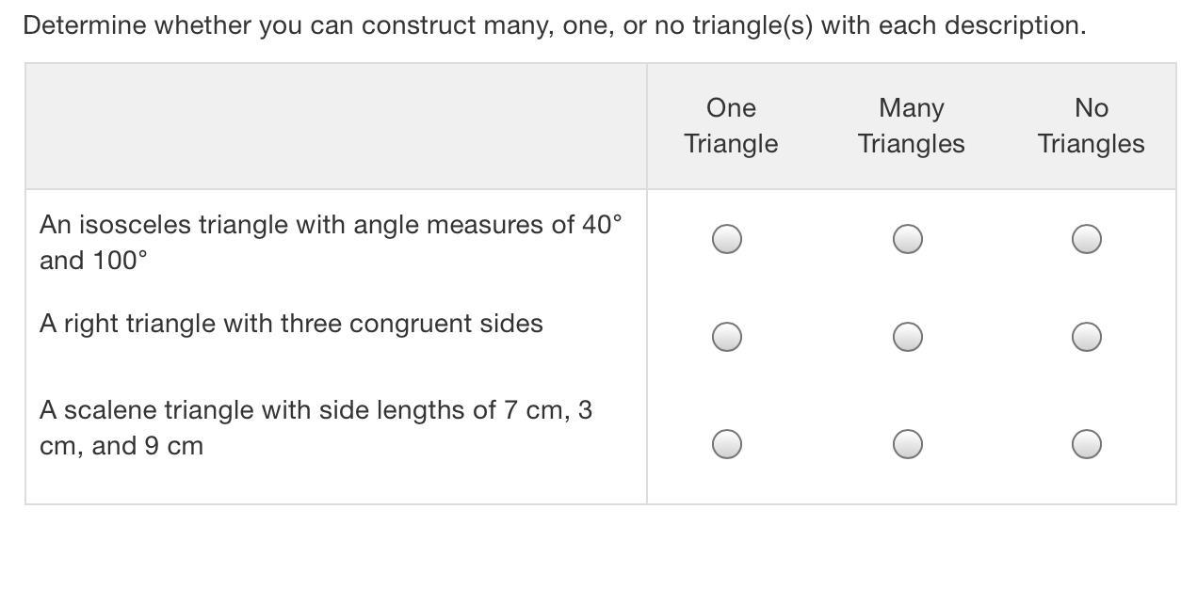Click the Many Triangles column header
The height and width of the screenshot is (589, 1181).
911,126
